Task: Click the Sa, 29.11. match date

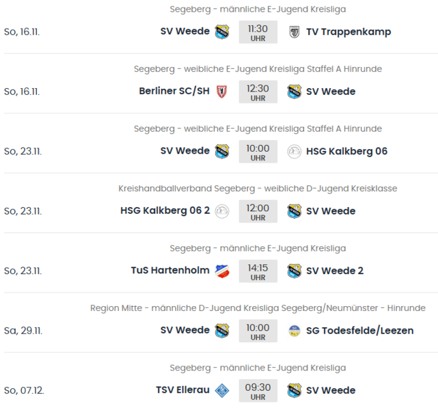Action: coord(23,331)
